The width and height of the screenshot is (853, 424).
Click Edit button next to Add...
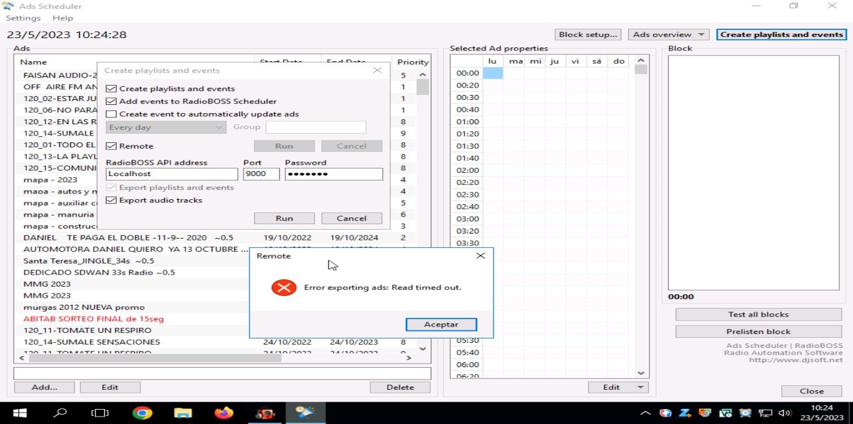coord(110,387)
